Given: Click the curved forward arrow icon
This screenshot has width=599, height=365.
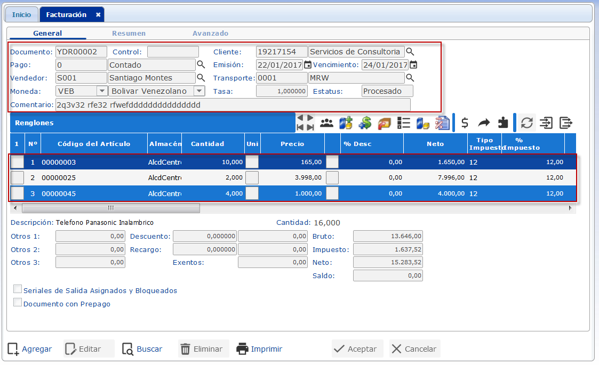Looking at the screenshot, I should pos(484,123).
